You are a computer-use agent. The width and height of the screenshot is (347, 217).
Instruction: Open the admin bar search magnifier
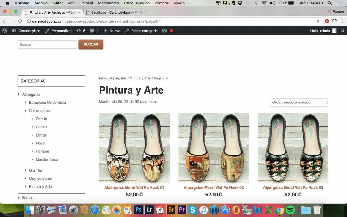coord(342,31)
